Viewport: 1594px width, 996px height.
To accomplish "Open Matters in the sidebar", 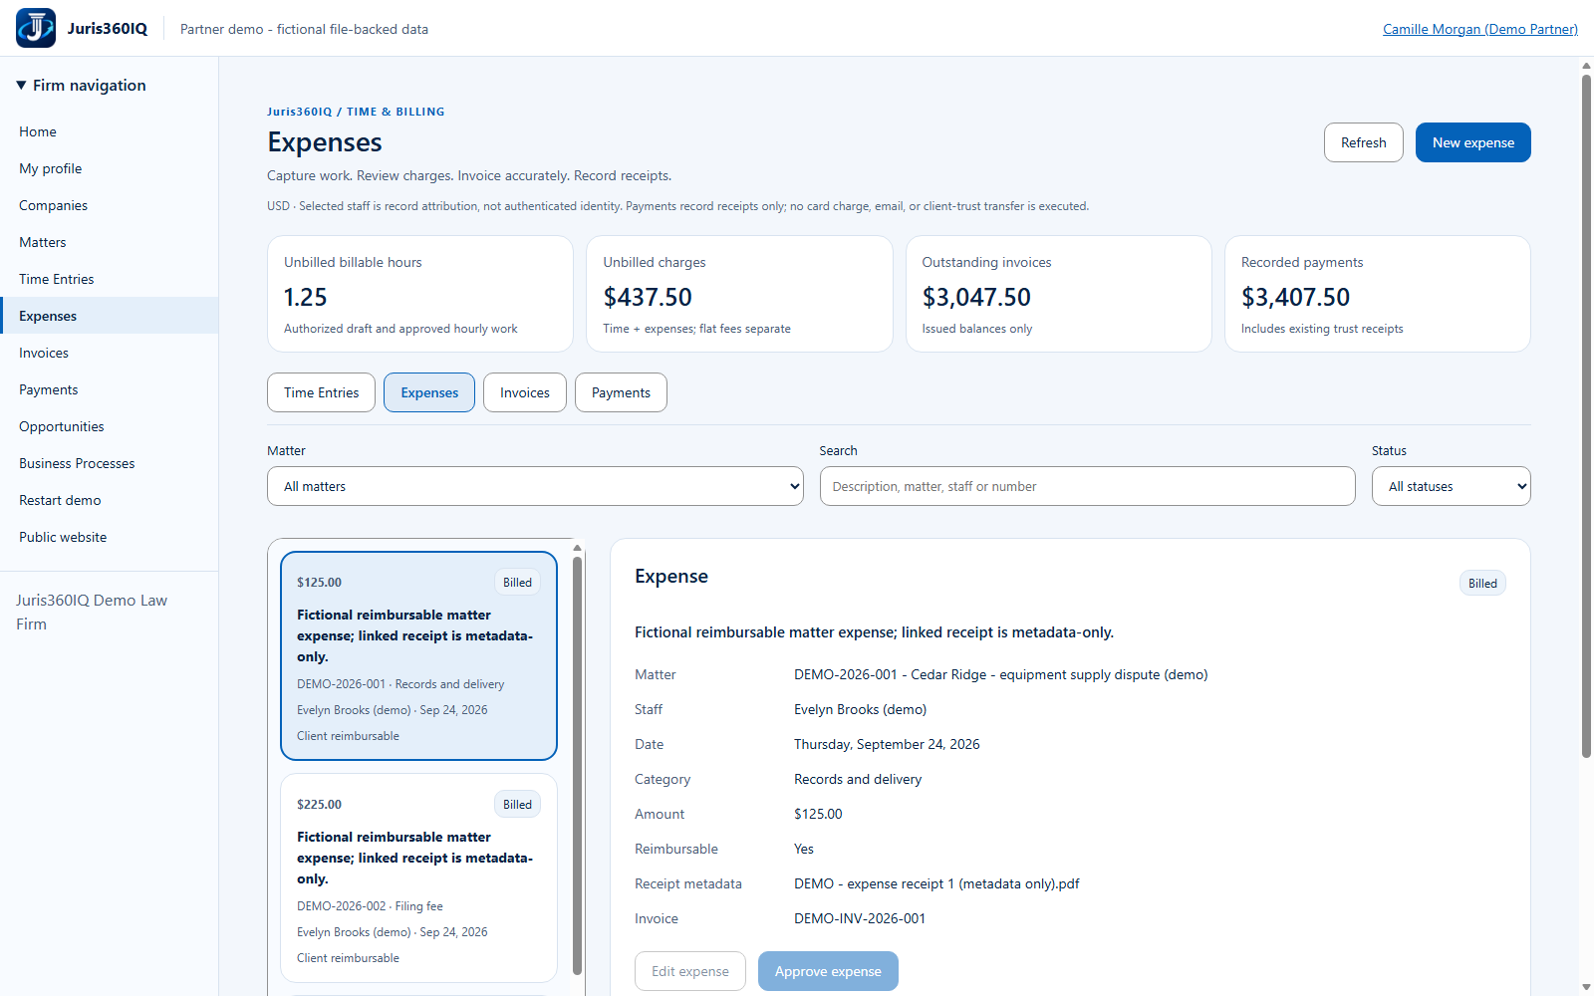I will (x=109, y=242).
